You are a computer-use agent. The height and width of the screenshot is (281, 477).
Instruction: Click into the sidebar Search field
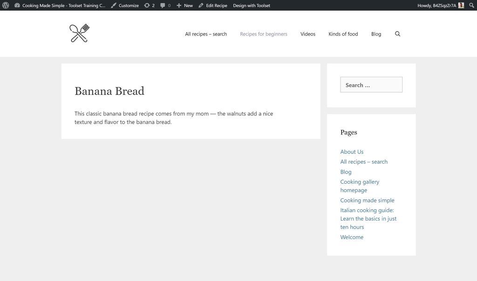click(x=371, y=85)
